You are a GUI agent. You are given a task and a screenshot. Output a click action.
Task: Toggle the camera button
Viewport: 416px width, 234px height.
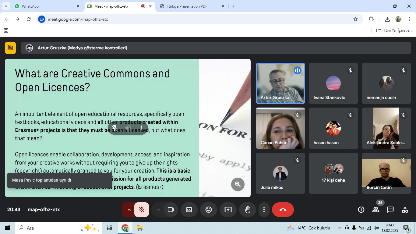point(171,210)
